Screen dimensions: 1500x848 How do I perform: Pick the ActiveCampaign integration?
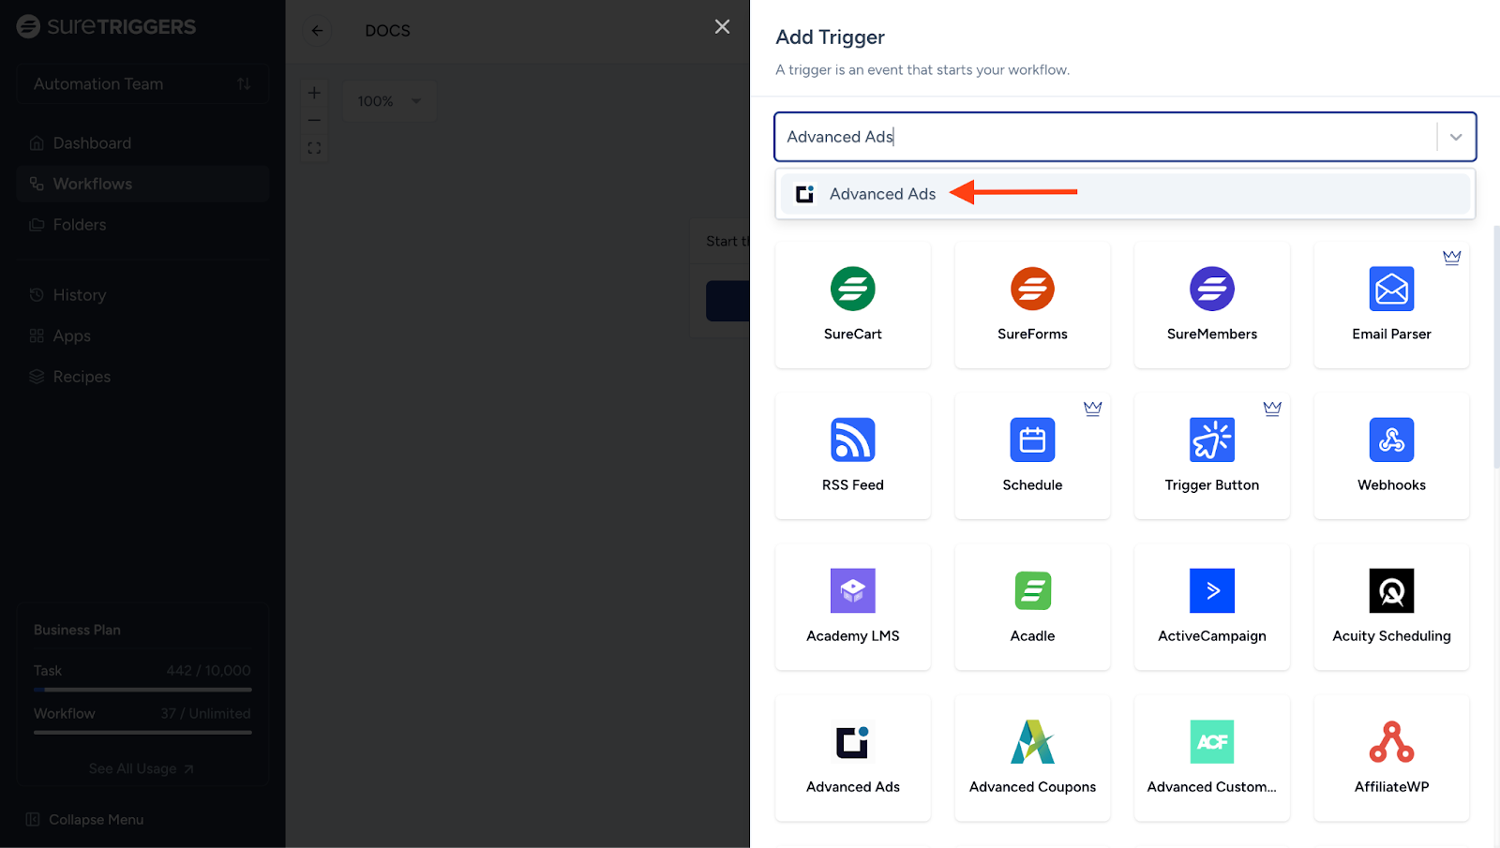[x=1211, y=606]
